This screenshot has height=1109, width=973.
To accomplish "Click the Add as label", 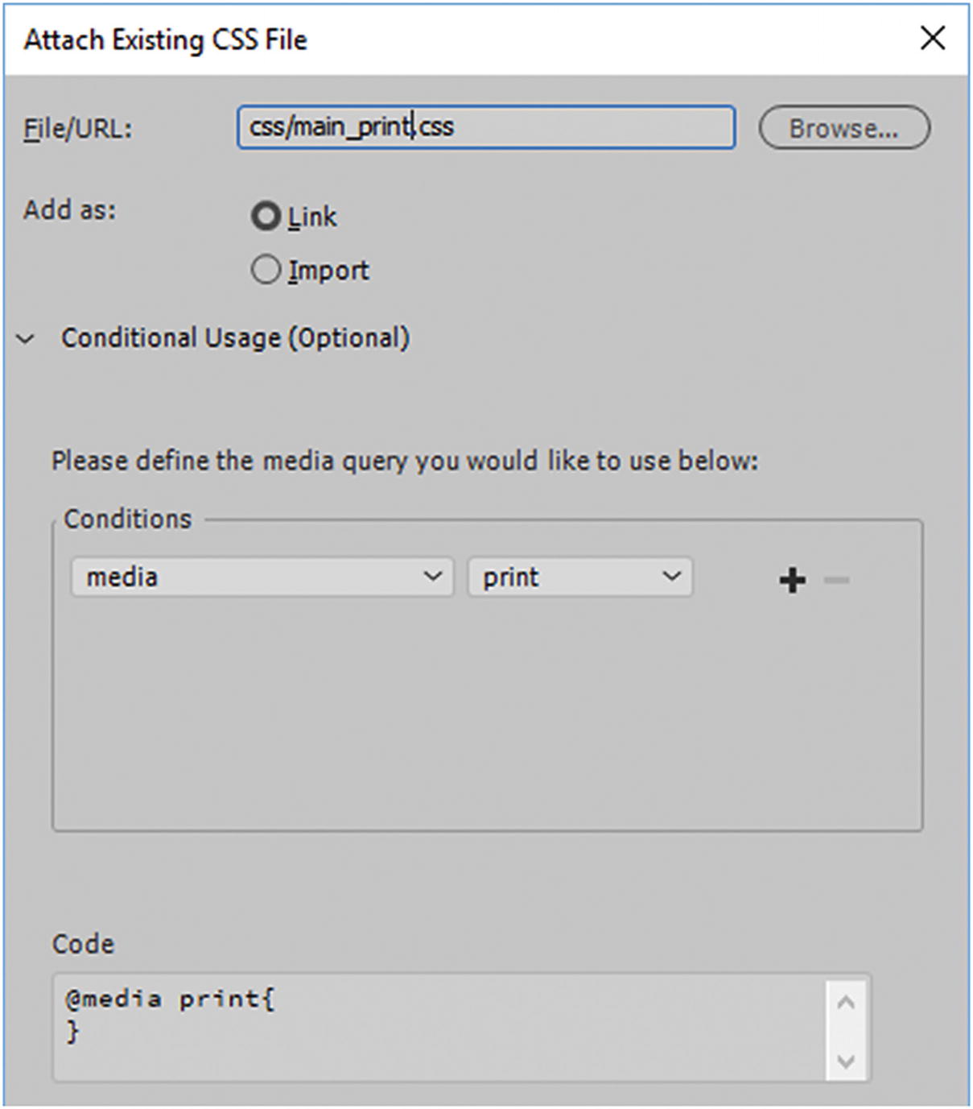I will coord(69,210).
